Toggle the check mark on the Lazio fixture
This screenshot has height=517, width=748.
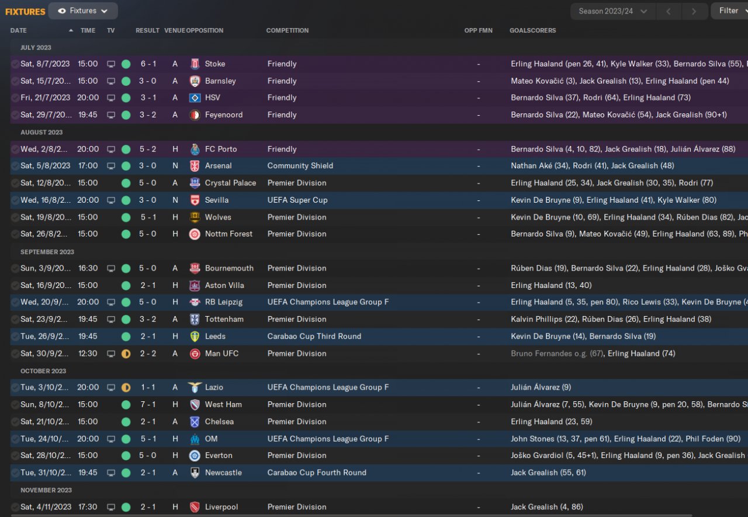click(15, 388)
